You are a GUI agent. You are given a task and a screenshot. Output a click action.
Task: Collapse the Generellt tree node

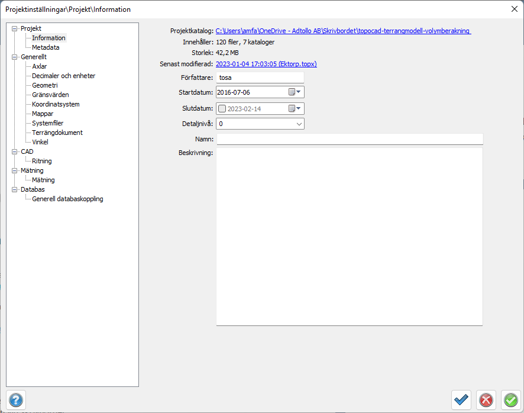[x=15, y=57]
